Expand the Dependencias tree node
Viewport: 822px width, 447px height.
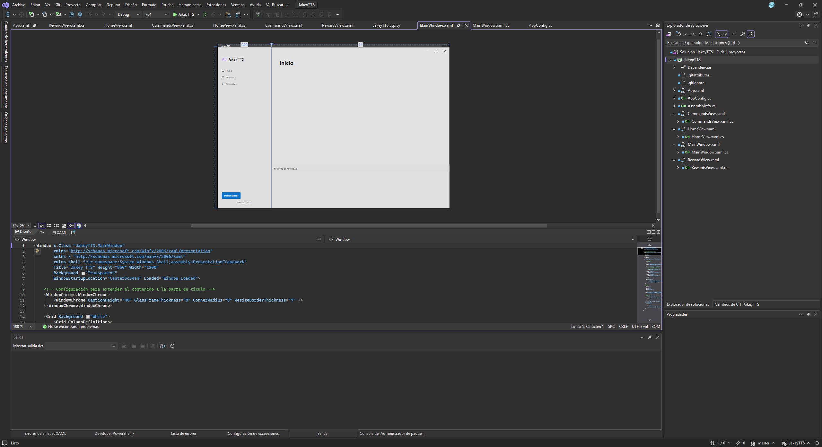click(x=674, y=67)
